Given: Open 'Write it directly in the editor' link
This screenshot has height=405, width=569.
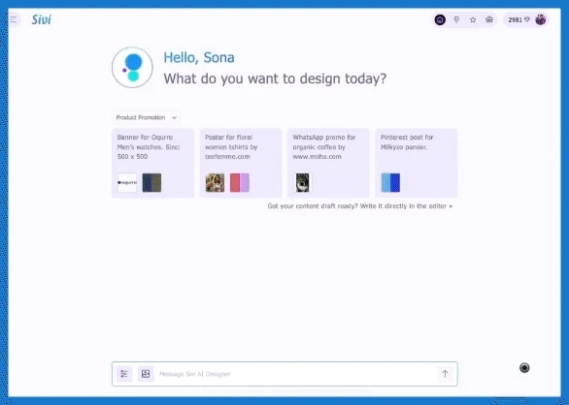Looking at the screenshot, I should (x=406, y=206).
